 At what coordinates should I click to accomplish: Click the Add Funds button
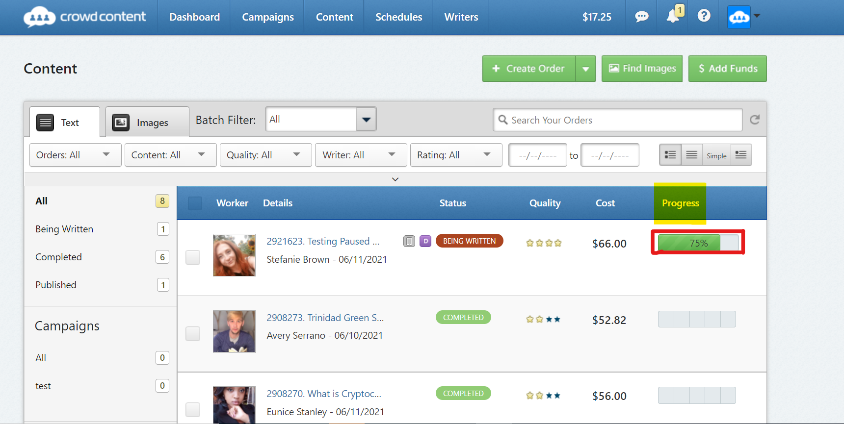click(x=727, y=69)
